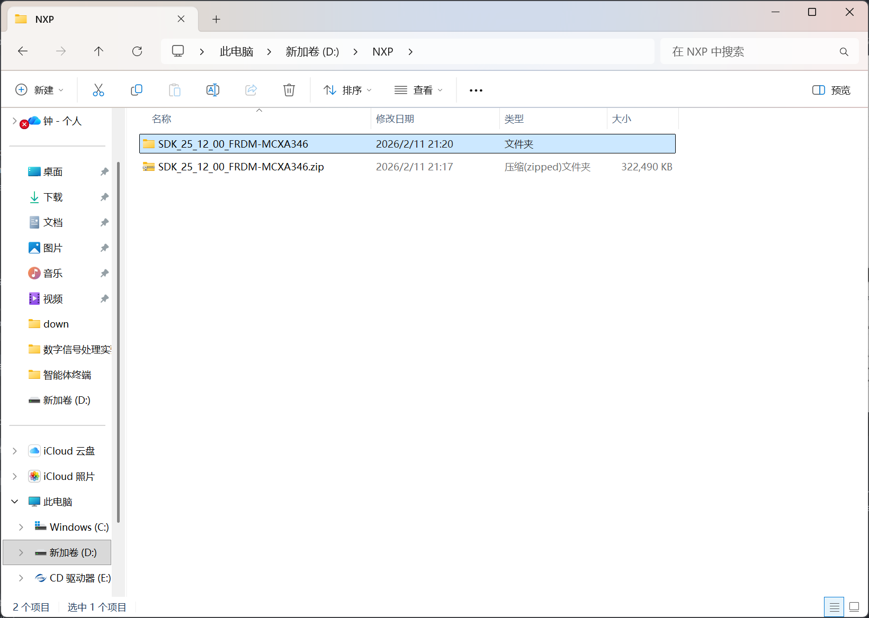Open the down folder in sidebar

[56, 324]
